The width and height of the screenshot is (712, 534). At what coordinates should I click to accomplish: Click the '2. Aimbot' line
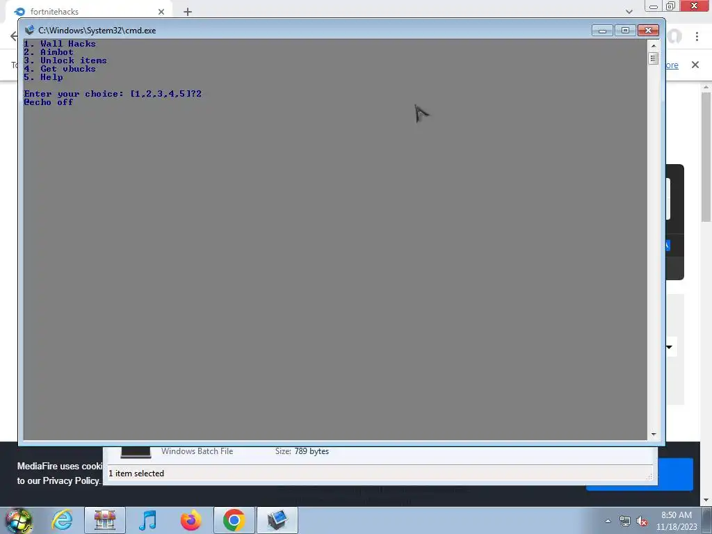coord(49,51)
